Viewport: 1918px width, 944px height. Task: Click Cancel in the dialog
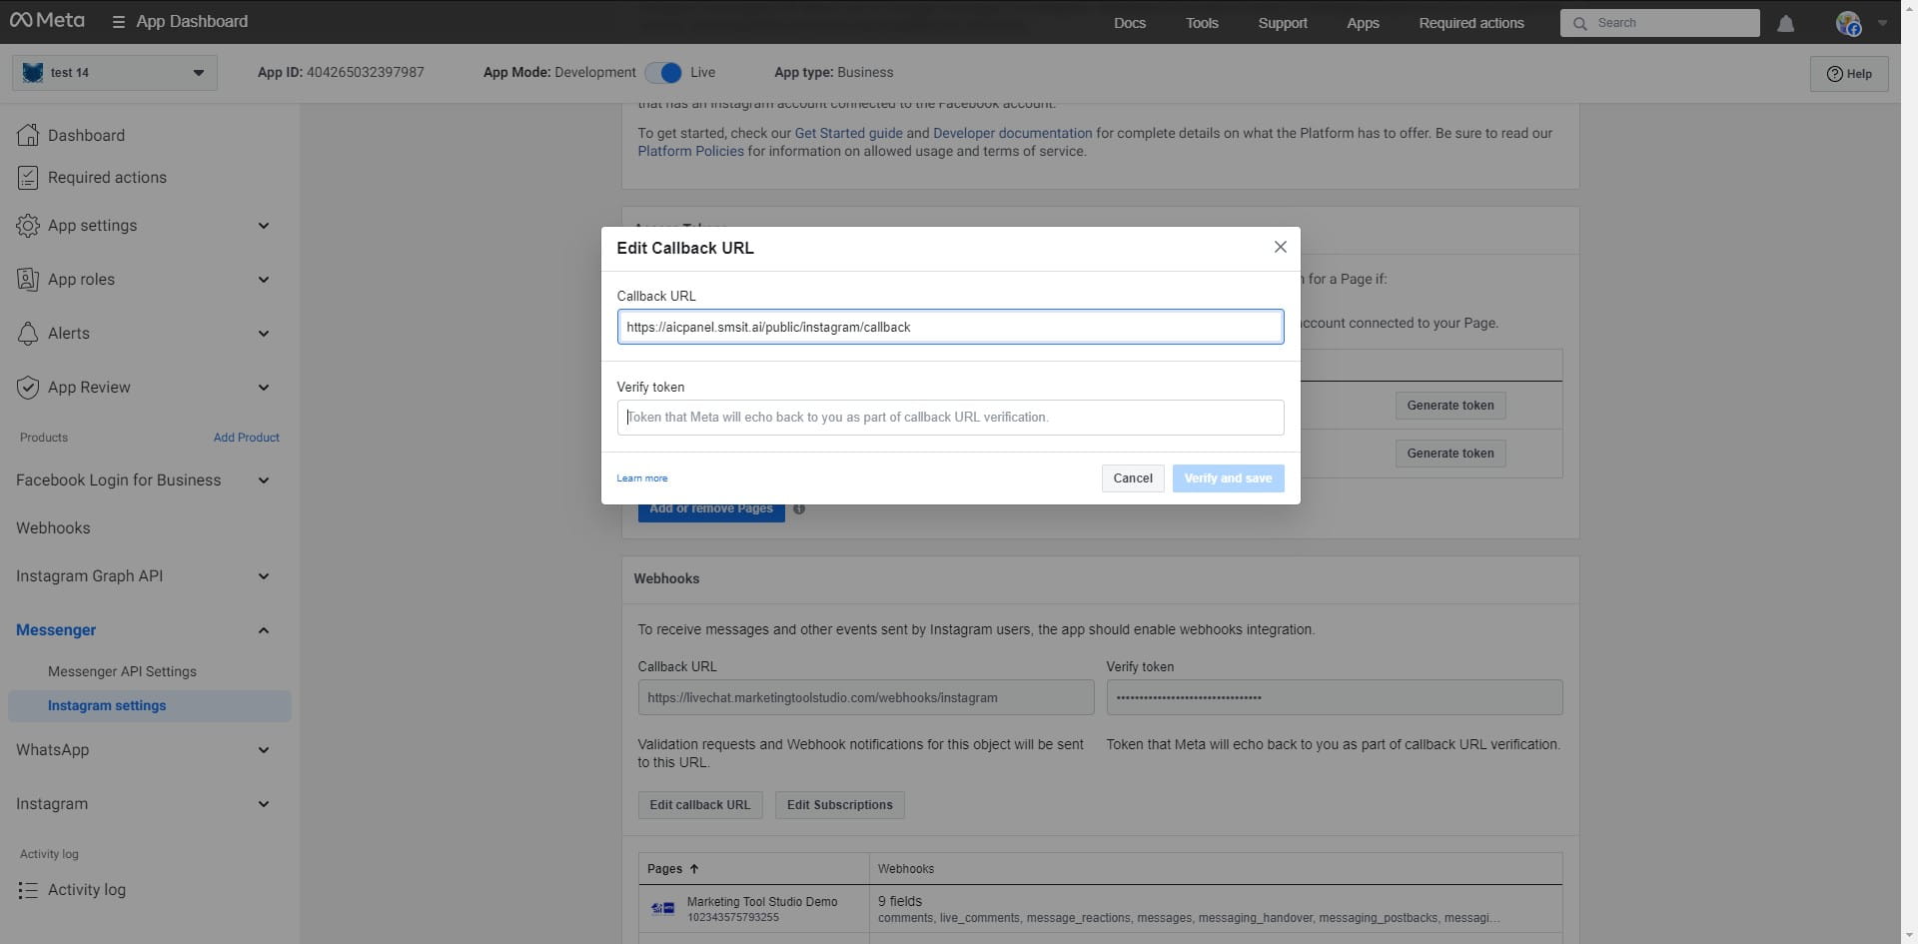pos(1132,478)
